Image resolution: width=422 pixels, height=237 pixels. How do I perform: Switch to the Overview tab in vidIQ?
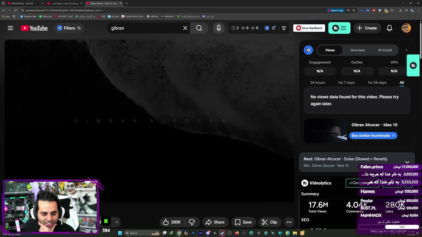357,50
